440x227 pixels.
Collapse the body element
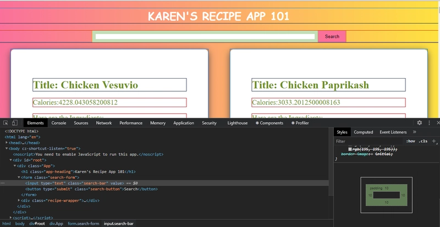point(7,148)
